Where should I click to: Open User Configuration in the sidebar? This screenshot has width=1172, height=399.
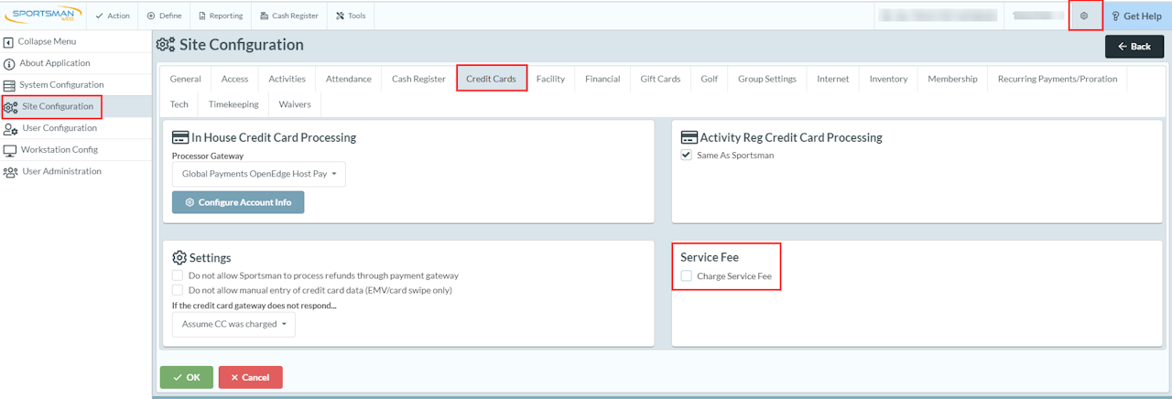(x=59, y=128)
